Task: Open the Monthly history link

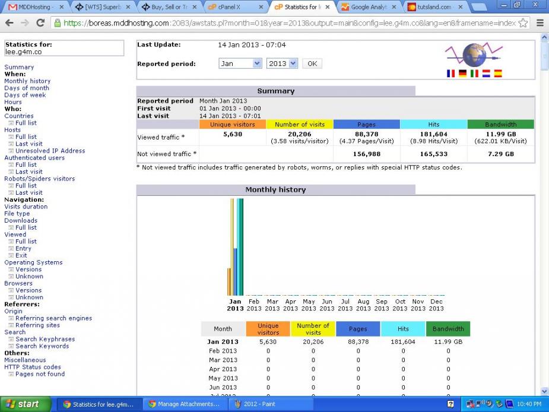Action: (x=27, y=81)
